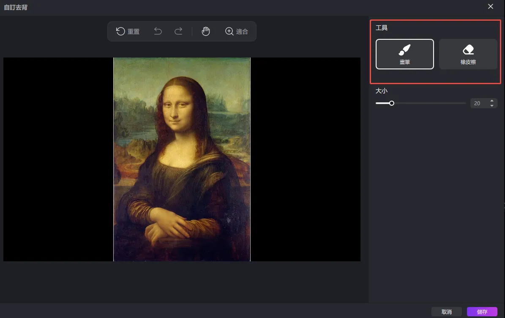Close the 自訂去背 dialog with X
Screen dimensions: 505x318
[491, 6]
